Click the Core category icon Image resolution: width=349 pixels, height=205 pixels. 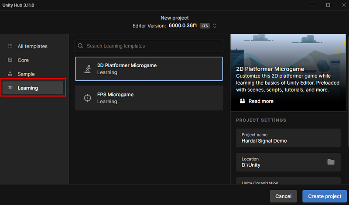[x=10, y=60]
